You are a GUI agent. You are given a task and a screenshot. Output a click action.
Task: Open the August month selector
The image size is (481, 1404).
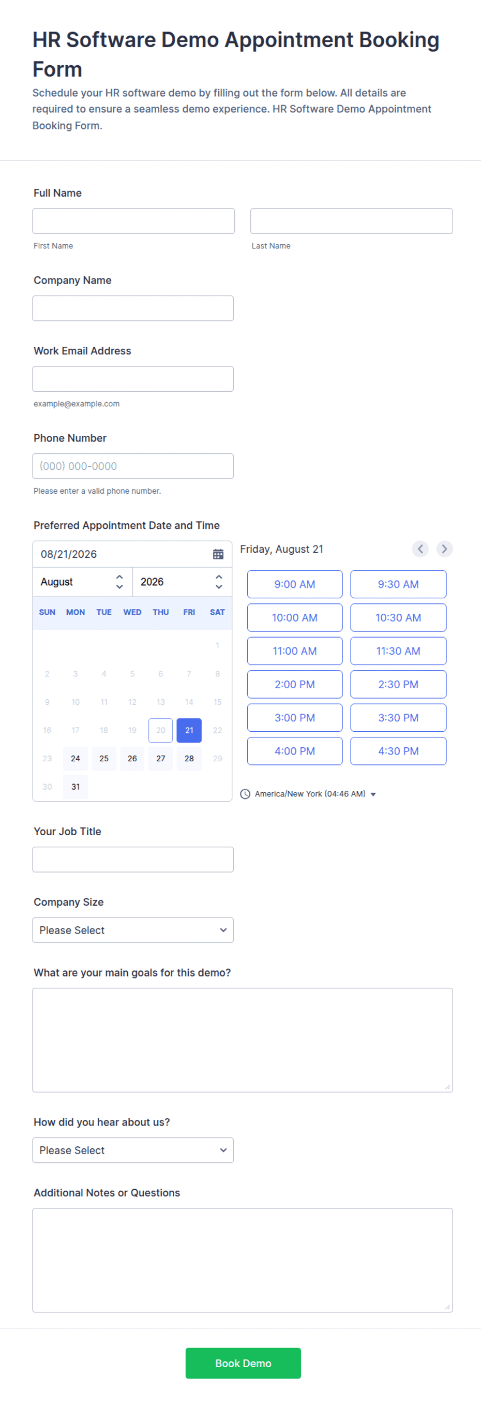83,582
